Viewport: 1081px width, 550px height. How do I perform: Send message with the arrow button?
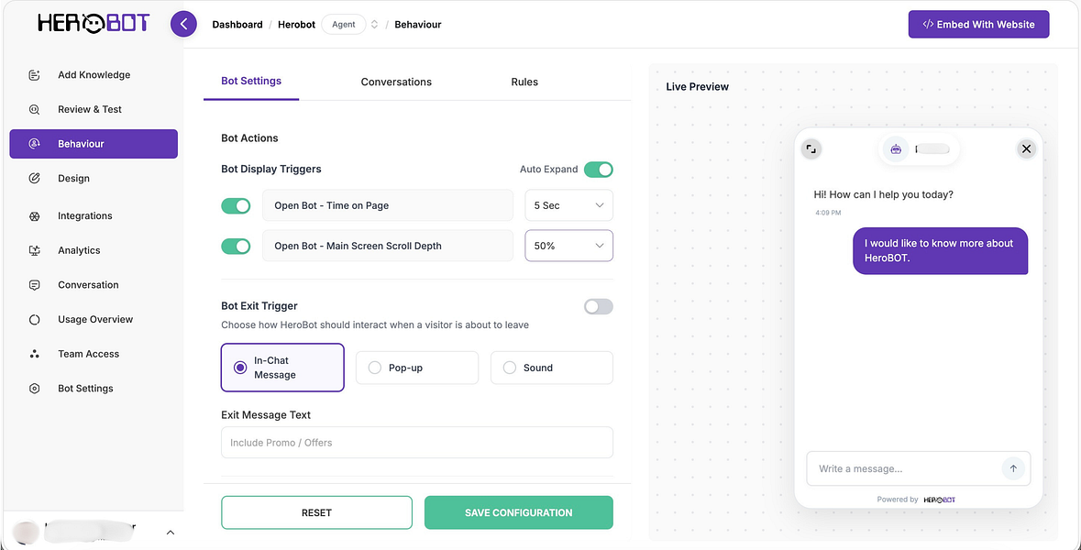point(1013,468)
